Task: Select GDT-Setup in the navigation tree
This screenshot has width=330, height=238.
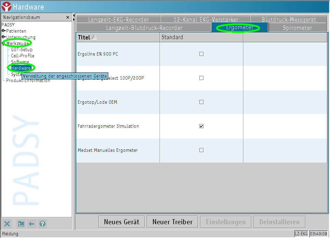Action: coord(22,49)
